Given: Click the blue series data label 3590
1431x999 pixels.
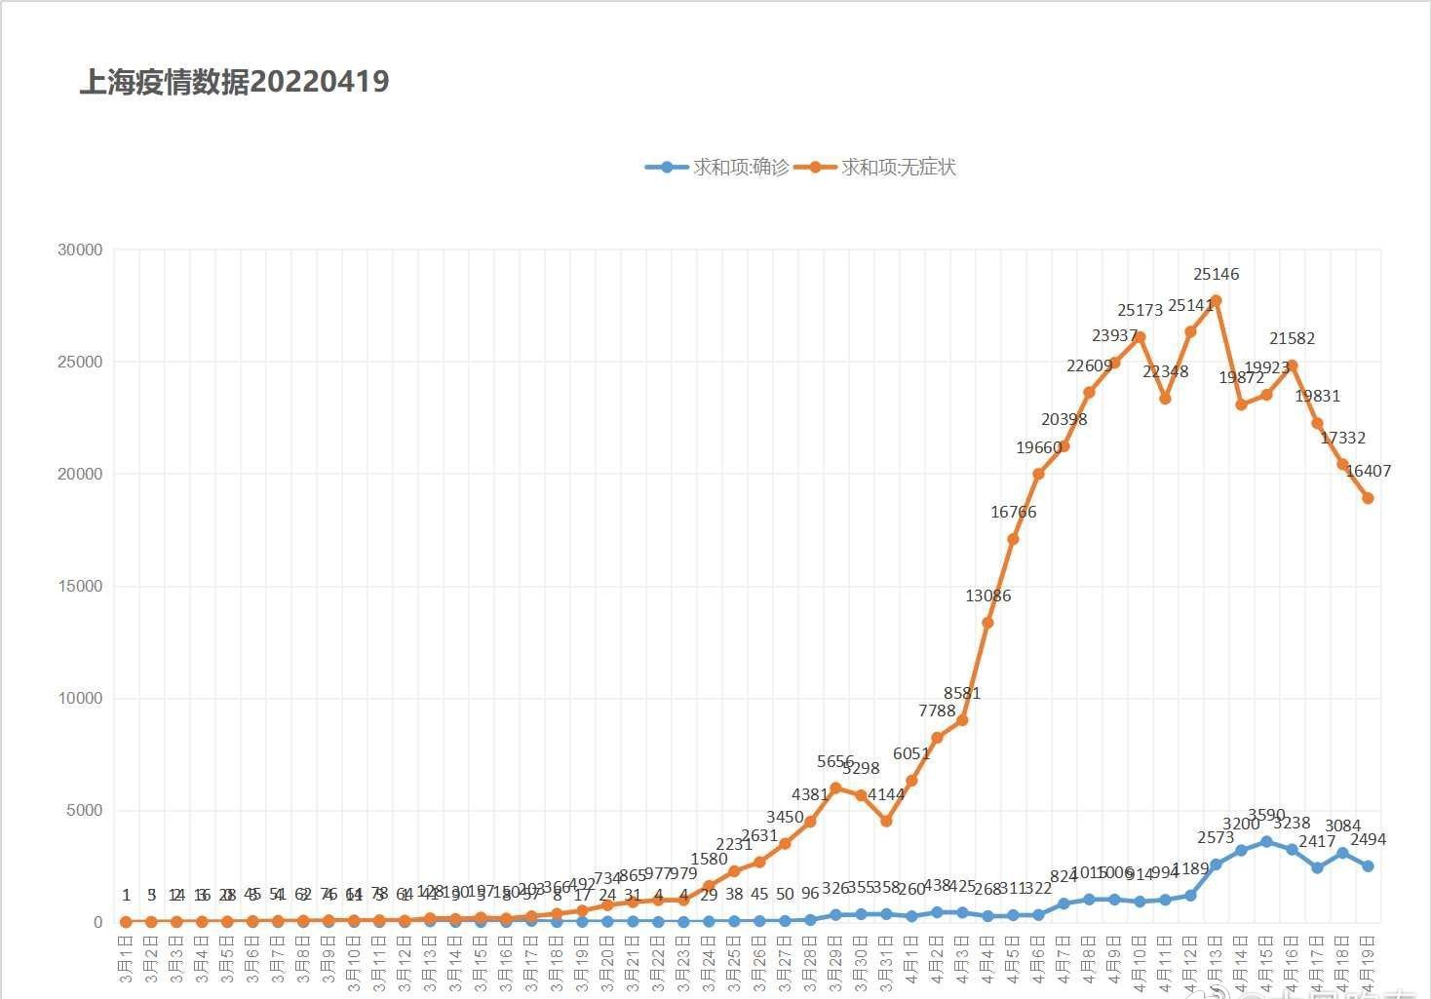Looking at the screenshot, I should [x=1267, y=816].
